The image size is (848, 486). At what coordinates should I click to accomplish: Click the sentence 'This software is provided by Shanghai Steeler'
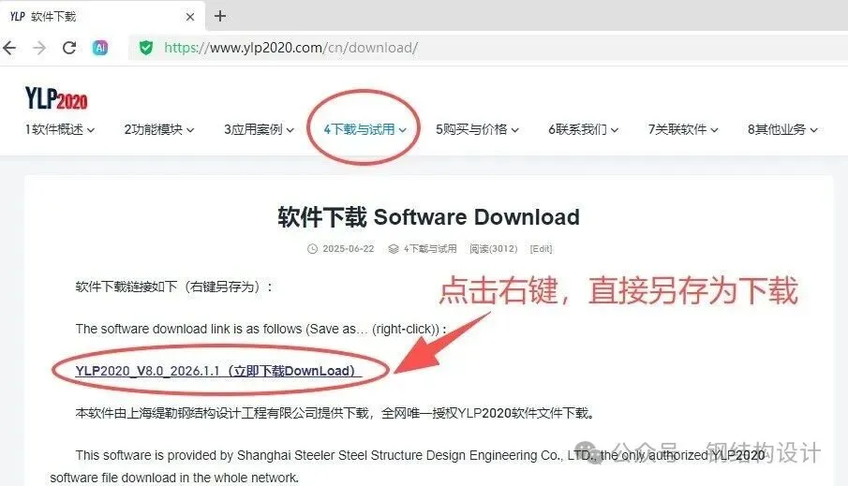[408, 466]
